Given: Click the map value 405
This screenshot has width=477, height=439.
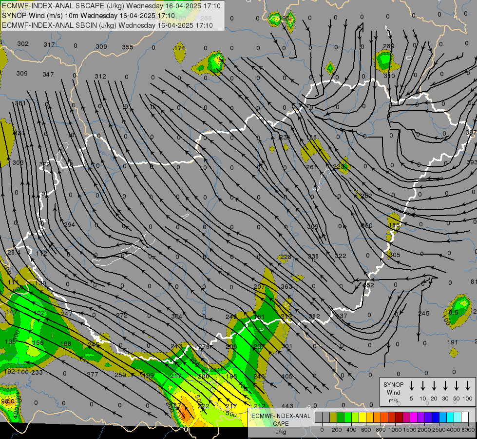Looking at the screenshot, I should [287, 376].
